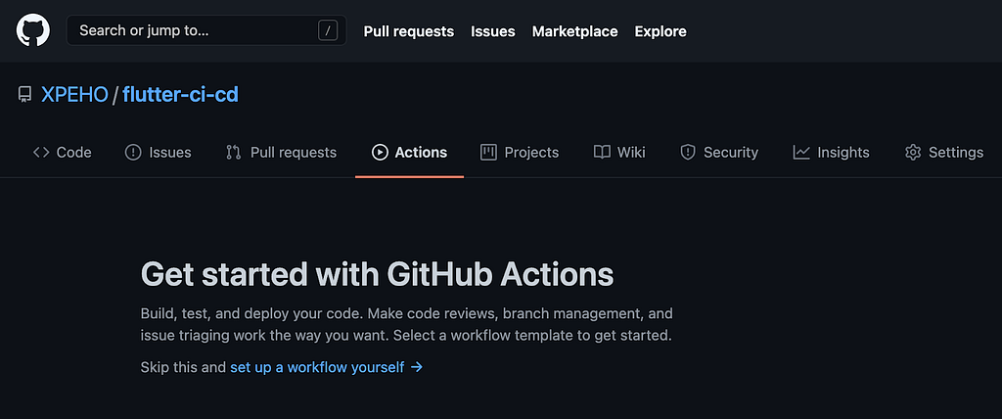Open the flutter-ci-cd repository link
The image size is (1002, 419).
tap(180, 95)
